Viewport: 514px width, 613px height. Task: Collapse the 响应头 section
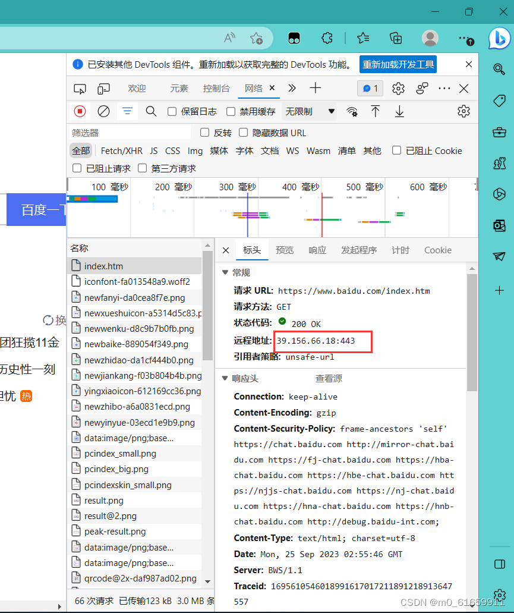pyautogui.click(x=225, y=378)
